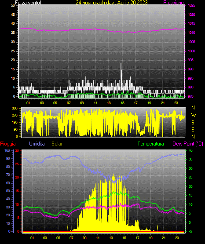The height and width of the screenshot is (244, 205).
Task: Click the tallest wind gust spike near 15
Action: coord(121,76)
